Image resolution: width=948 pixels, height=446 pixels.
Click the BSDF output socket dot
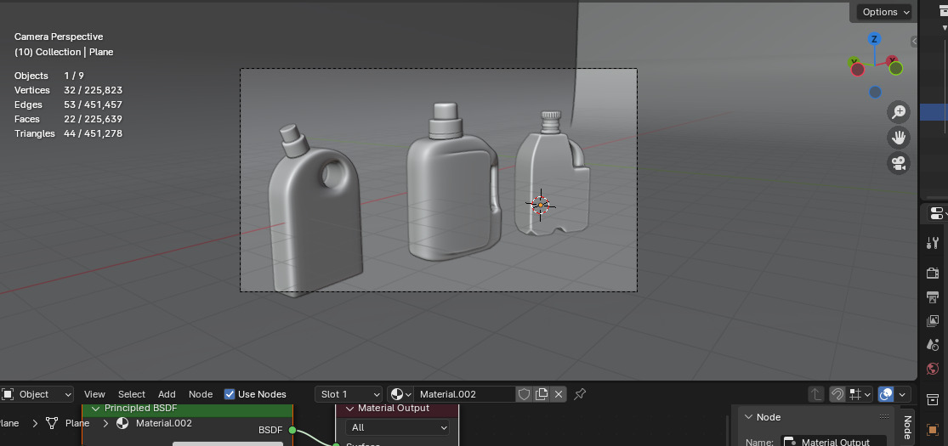(x=292, y=431)
